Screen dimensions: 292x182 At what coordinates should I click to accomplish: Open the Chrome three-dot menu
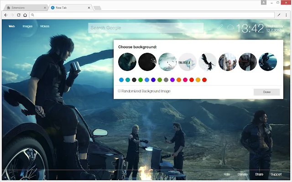coord(286,15)
